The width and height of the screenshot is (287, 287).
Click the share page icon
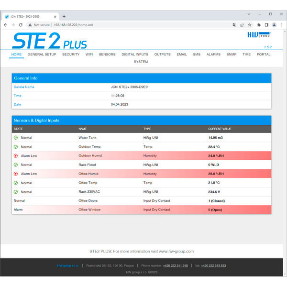coord(242,25)
